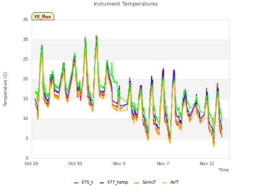Click the 'Nov 3' x-axis label

[x=119, y=163]
